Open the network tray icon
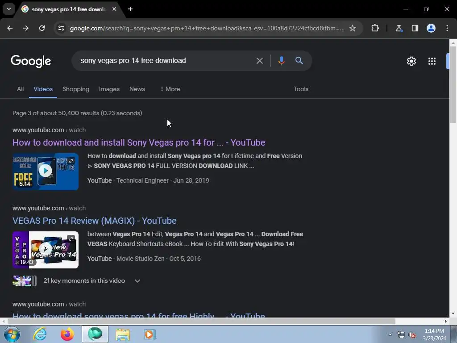Image resolution: width=457 pixels, height=343 pixels. pos(401,335)
